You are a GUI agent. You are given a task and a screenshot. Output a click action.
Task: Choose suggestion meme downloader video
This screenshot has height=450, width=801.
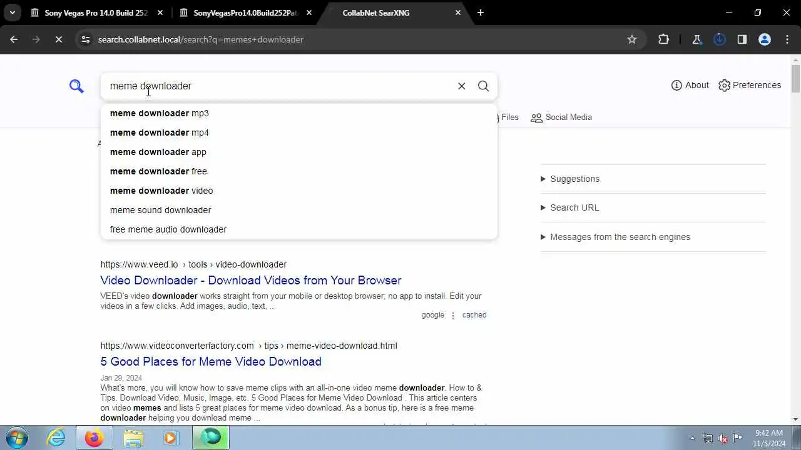tap(299, 191)
